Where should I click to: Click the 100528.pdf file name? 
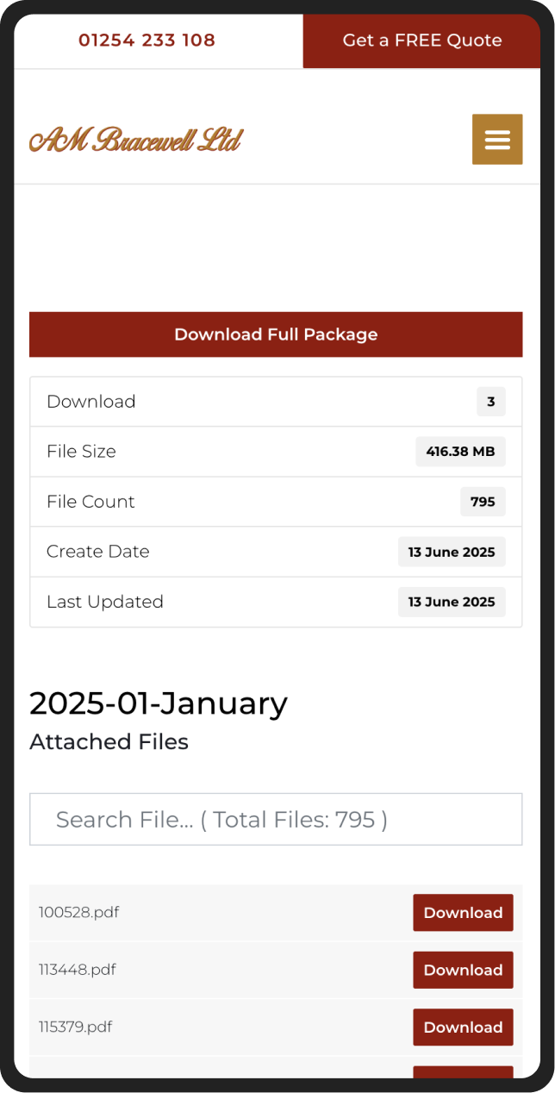point(78,912)
